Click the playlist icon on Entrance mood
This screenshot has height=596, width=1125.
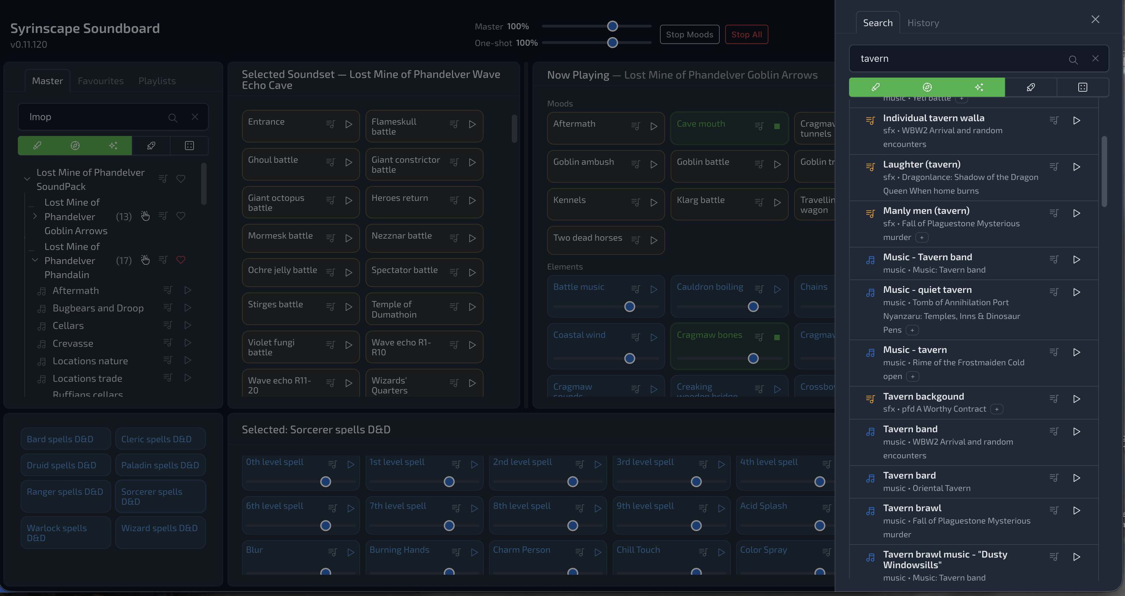[330, 125]
